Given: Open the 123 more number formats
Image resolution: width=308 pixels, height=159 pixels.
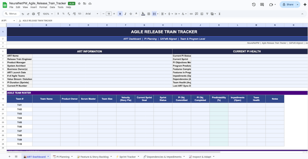Looking at the screenshot, I should 80,14.
